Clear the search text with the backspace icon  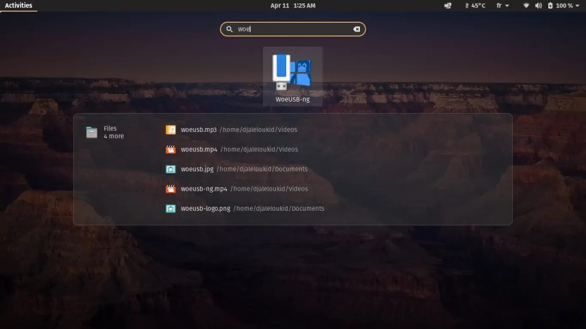pos(357,29)
